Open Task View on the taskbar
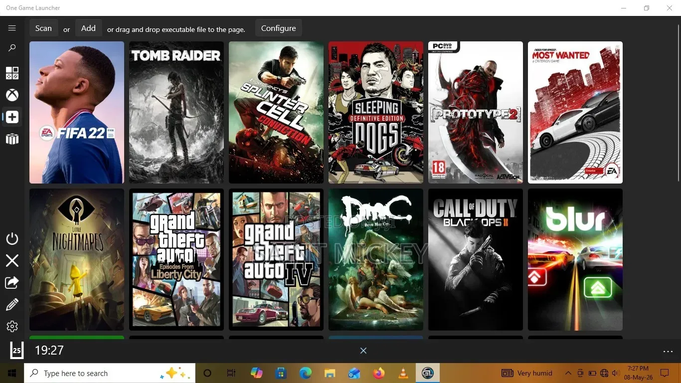The image size is (681, 383). (x=231, y=373)
